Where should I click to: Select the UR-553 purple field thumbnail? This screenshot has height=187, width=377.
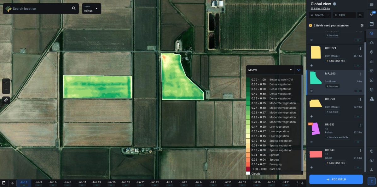point(316,129)
